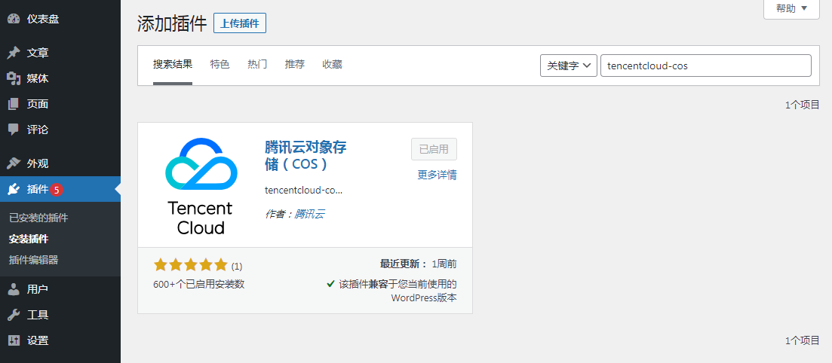Switch to the 特色 tab
The height and width of the screenshot is (363, 832).
(x=220, y=65)
